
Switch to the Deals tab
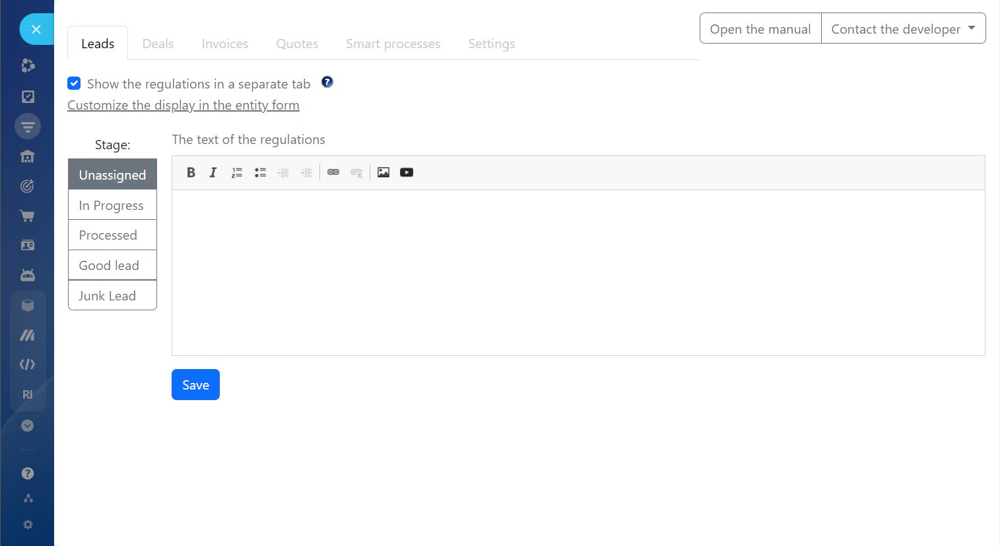[158, 44]
